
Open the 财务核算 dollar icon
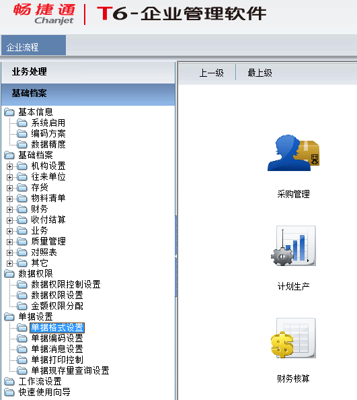(x=293, y=338)
